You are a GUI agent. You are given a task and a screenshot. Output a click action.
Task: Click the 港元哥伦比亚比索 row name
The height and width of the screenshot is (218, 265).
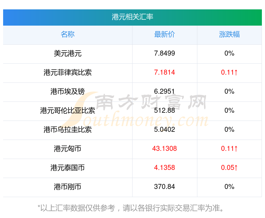(x=68, y=111)
